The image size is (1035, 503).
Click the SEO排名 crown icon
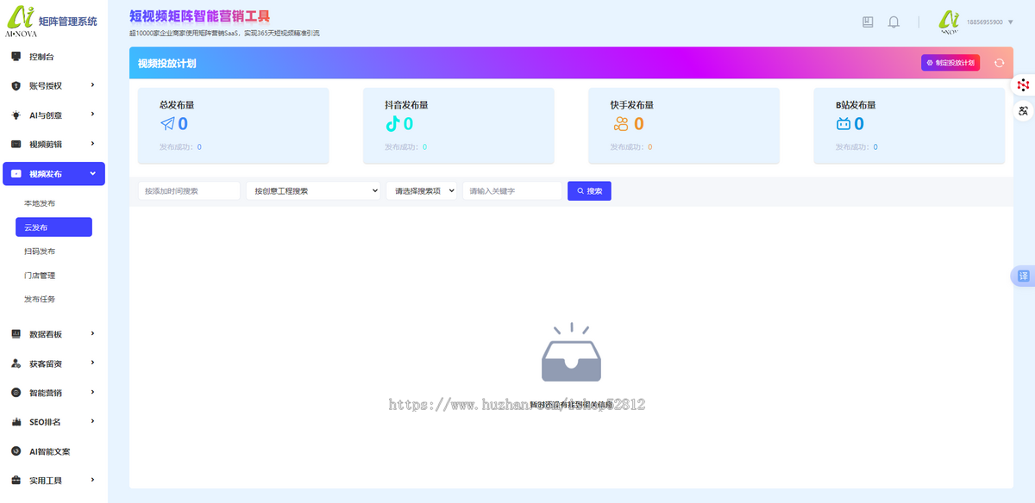click(16, 422)
